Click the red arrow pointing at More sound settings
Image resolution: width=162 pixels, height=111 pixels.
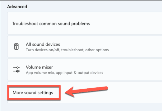pos(86,91)
